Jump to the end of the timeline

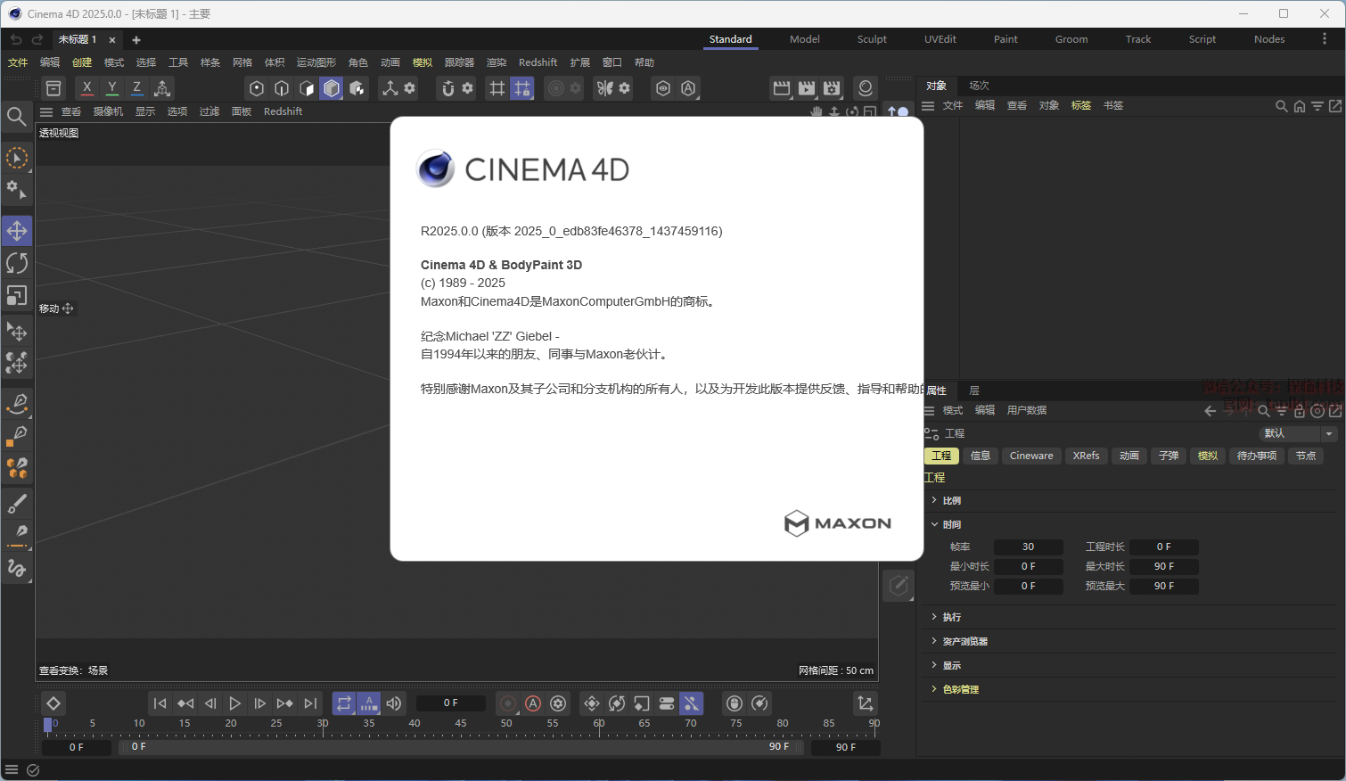pos(310,703)
